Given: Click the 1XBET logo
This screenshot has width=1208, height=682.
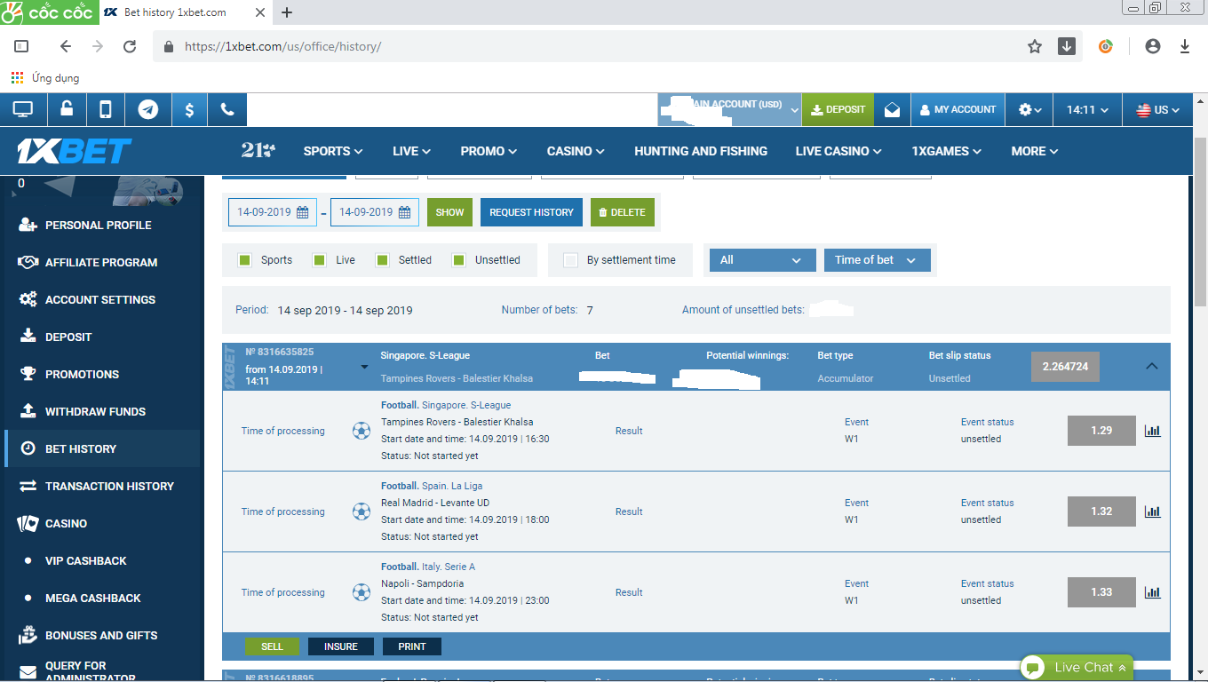Looking at the screenshot, I should (75, 151).
